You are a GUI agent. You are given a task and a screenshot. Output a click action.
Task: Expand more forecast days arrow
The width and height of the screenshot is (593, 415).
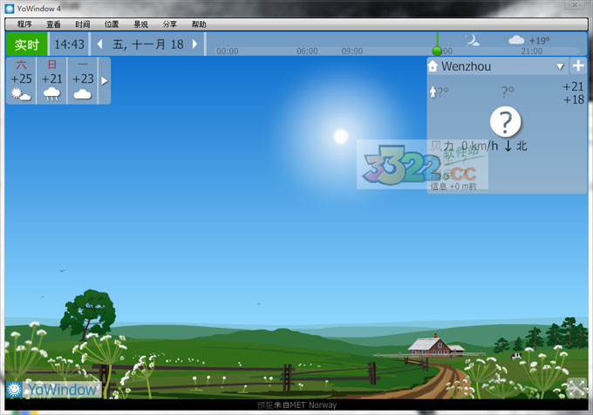[105, 81]
